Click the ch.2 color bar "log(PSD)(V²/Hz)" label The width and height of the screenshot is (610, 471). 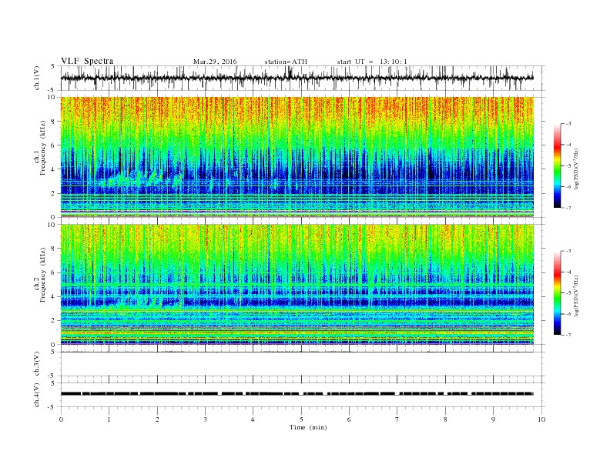pos(577,296)
